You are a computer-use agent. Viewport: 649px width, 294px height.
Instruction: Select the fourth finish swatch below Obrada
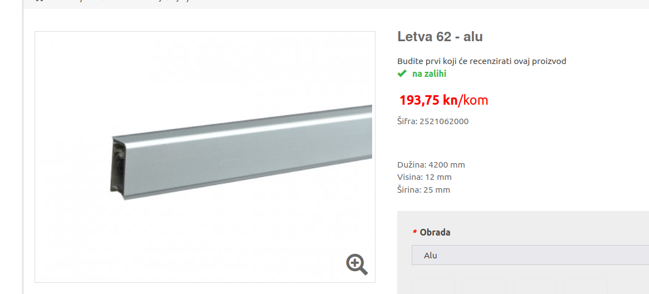click(x=585, y=287)
